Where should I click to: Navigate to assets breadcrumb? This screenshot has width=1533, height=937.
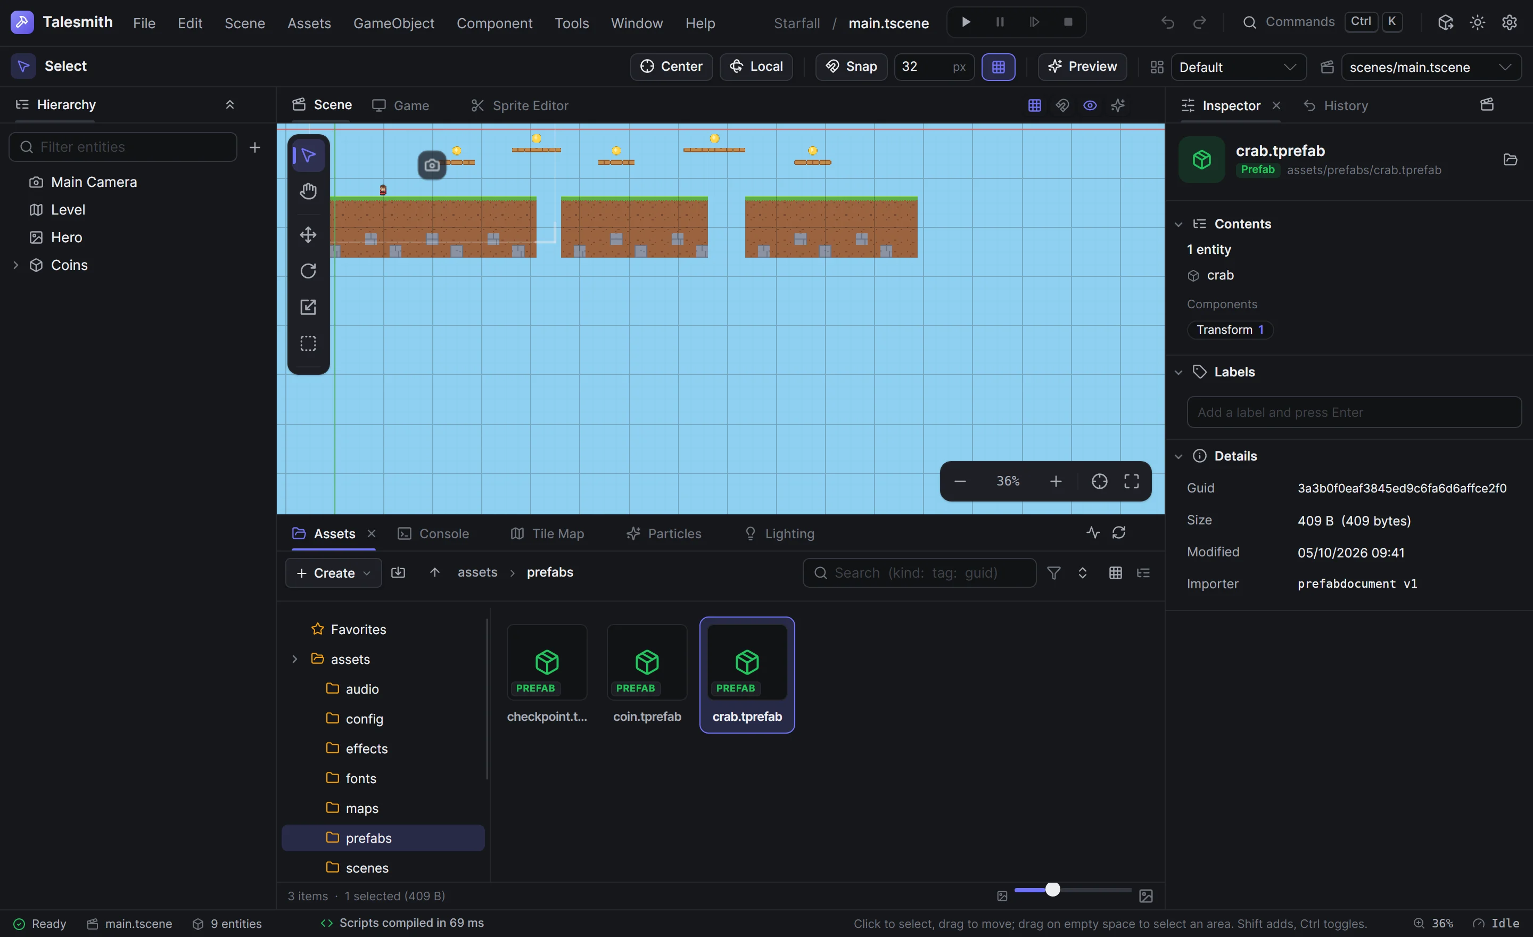477,572
